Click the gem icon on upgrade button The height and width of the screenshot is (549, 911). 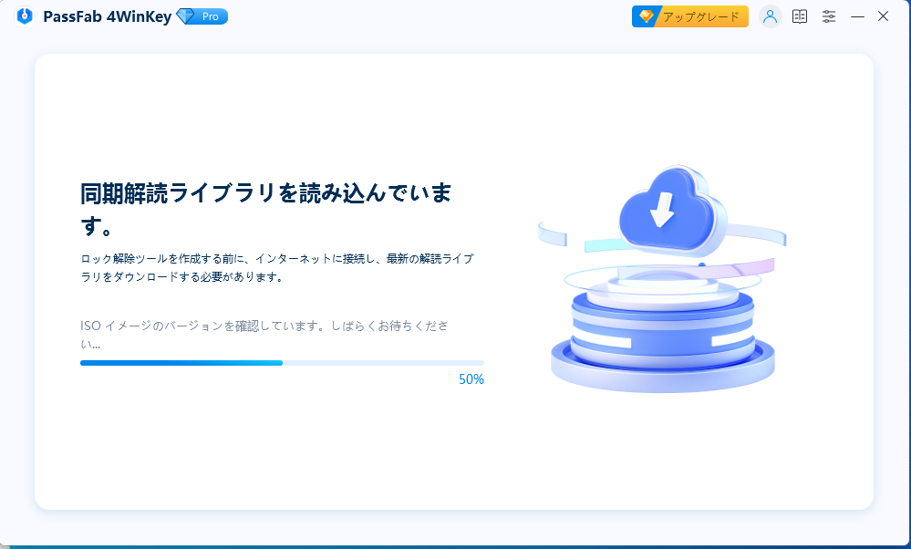[647, 16]
